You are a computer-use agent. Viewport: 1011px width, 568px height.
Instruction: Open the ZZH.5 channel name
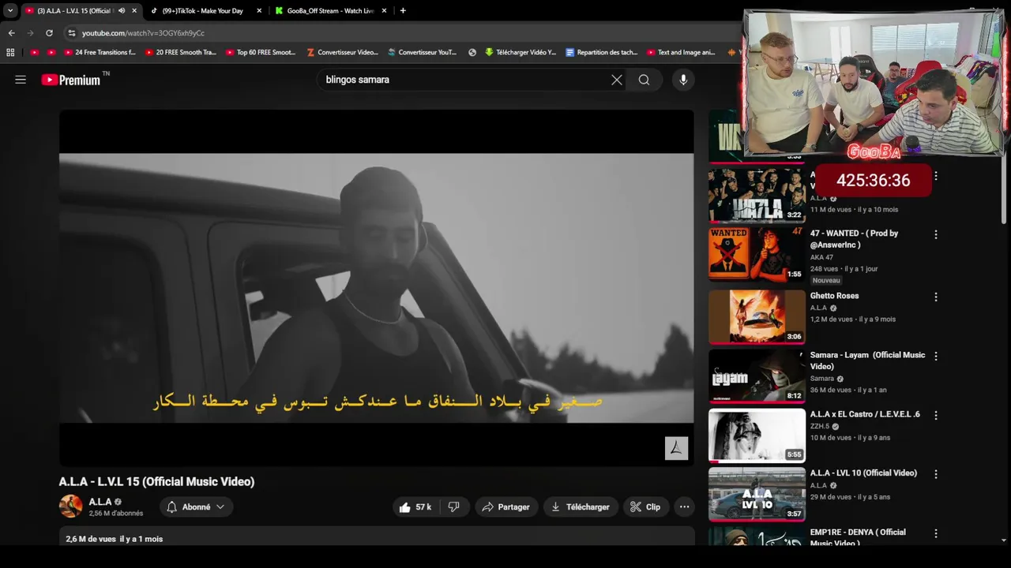point(820,426)
